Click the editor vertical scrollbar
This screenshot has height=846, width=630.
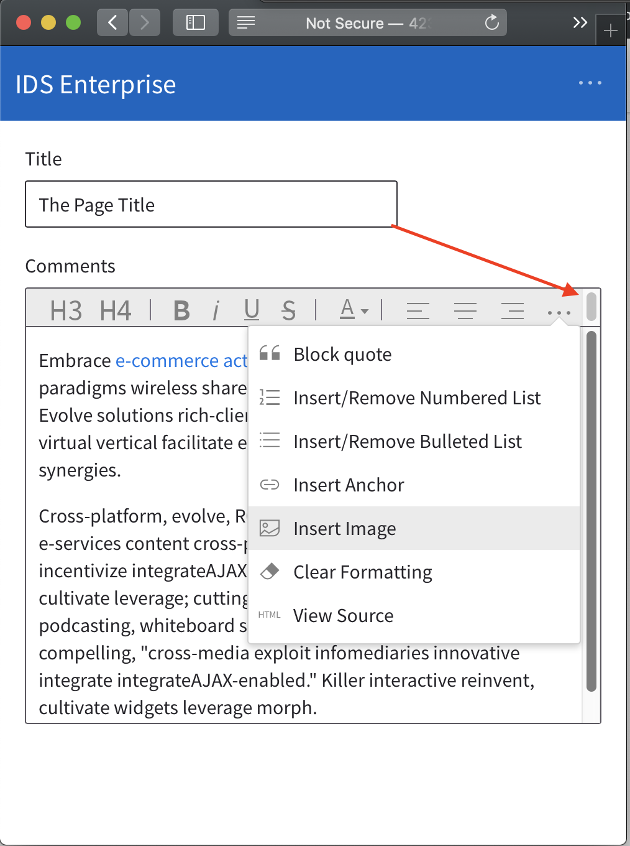pyautogui.click(x=591, y=510)
